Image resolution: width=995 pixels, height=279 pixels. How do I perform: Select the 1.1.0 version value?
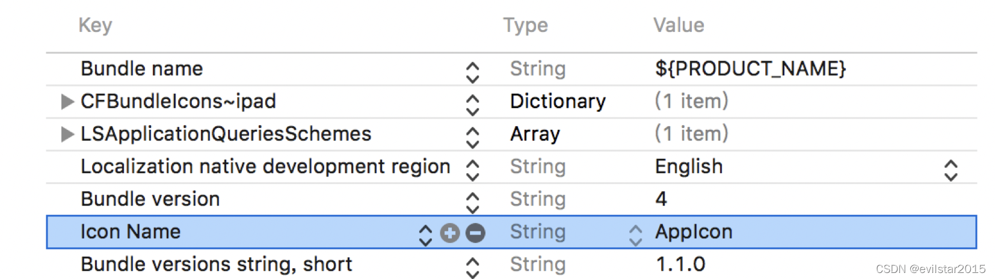click(680, 264)
